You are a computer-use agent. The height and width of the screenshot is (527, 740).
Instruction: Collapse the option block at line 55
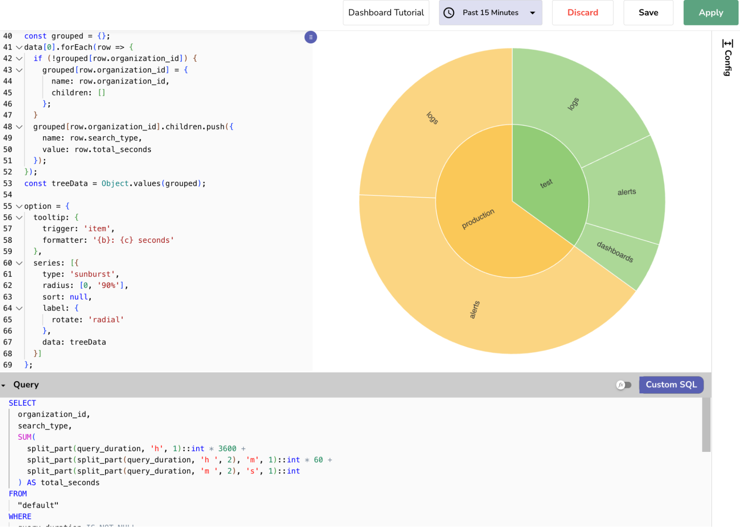(19, 206)
